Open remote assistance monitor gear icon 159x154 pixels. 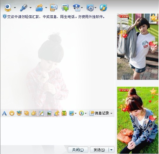point(90,8)
